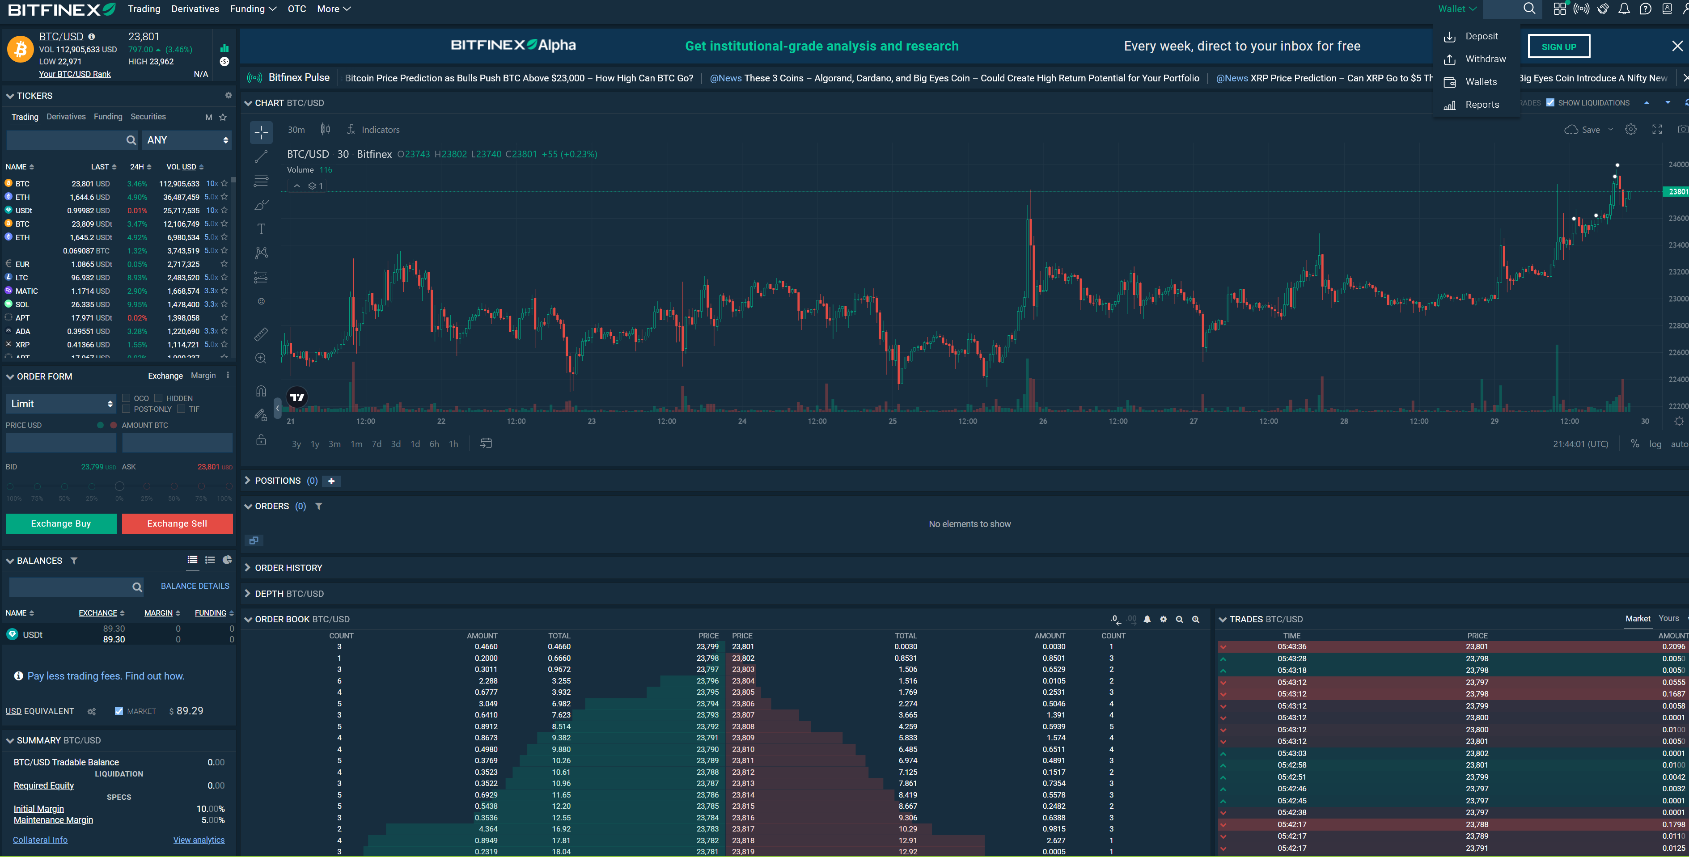
Task: Click the ruler measure tool in chart
Action: pyautogui.click(x=261, y=334)
